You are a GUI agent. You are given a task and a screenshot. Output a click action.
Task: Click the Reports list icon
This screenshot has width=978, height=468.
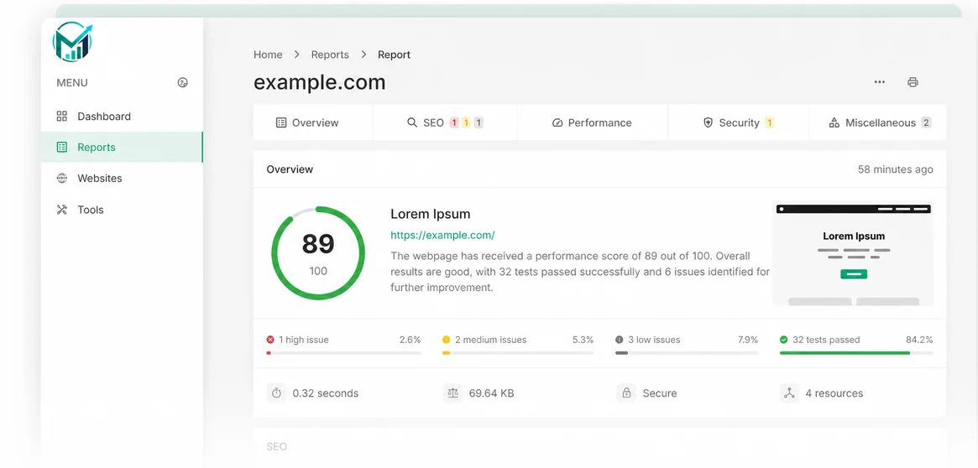coord(62,147)
